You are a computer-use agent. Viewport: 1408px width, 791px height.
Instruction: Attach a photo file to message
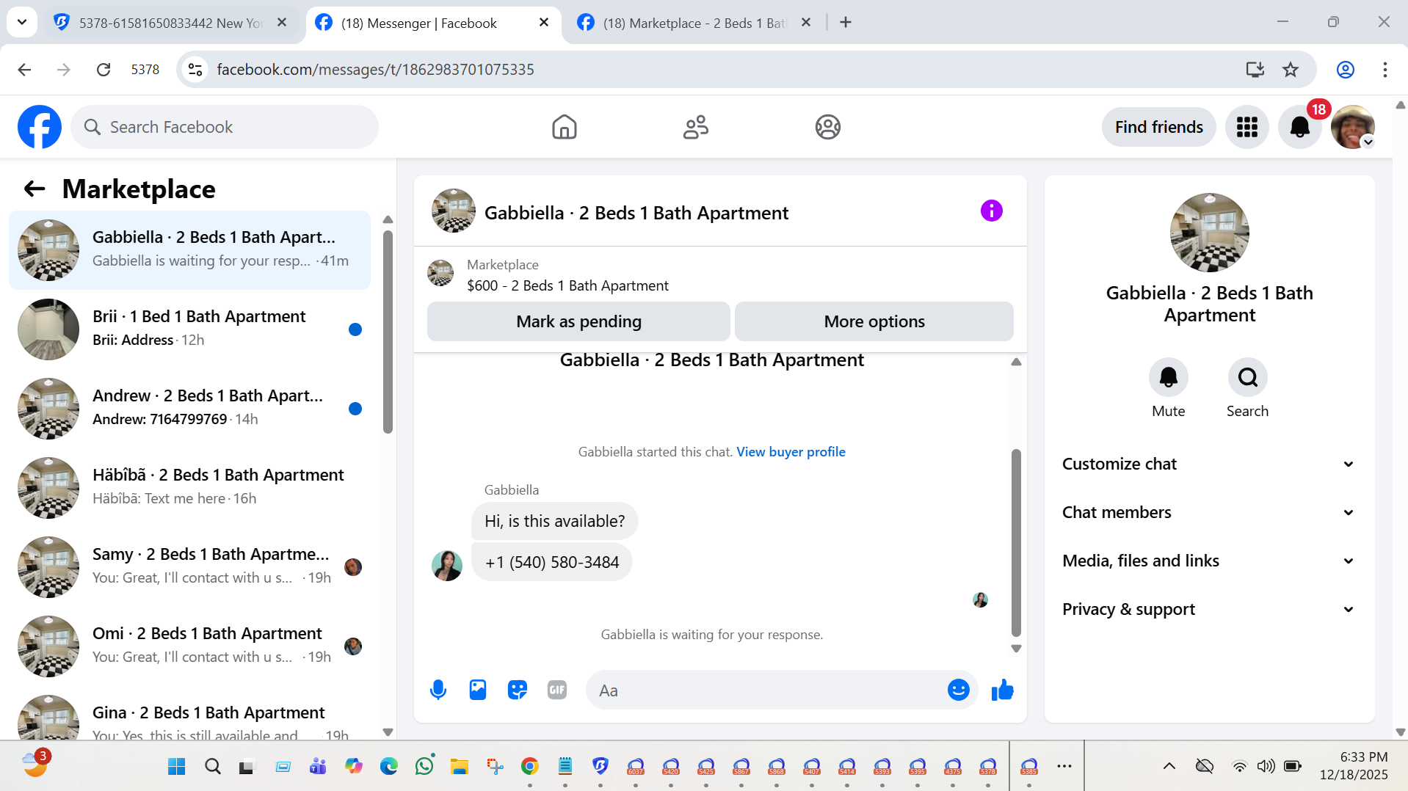pyautogui.click(x=478, y=690)
